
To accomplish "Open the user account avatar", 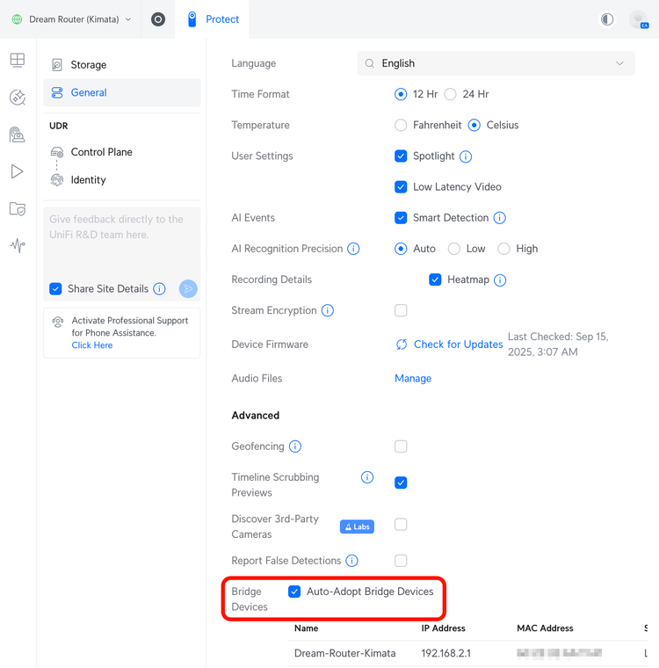I will (x=638, y=19).
